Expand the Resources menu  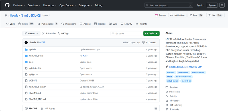(x=50, y=5)
